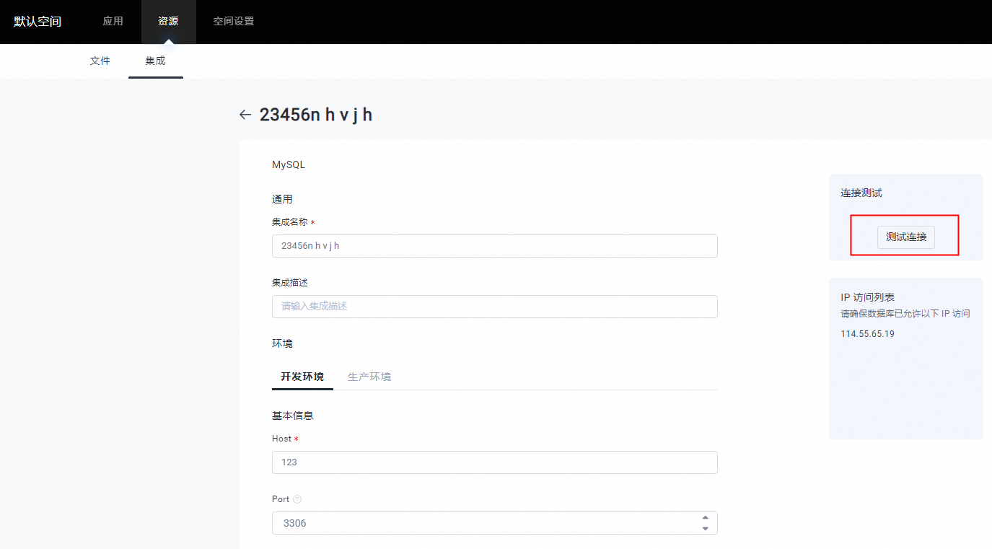Select the 生产环境 tab

[x=369, y=377]
